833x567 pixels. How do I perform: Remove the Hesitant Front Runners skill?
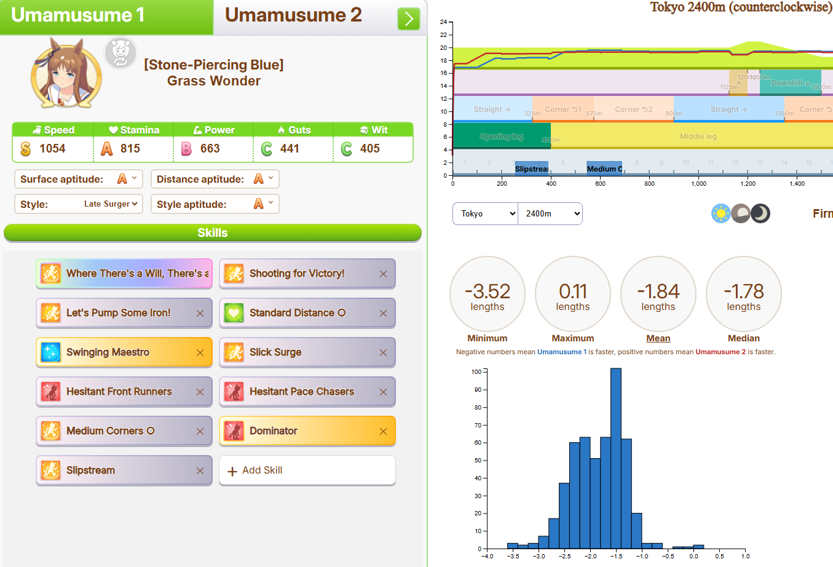coord(200,392)
